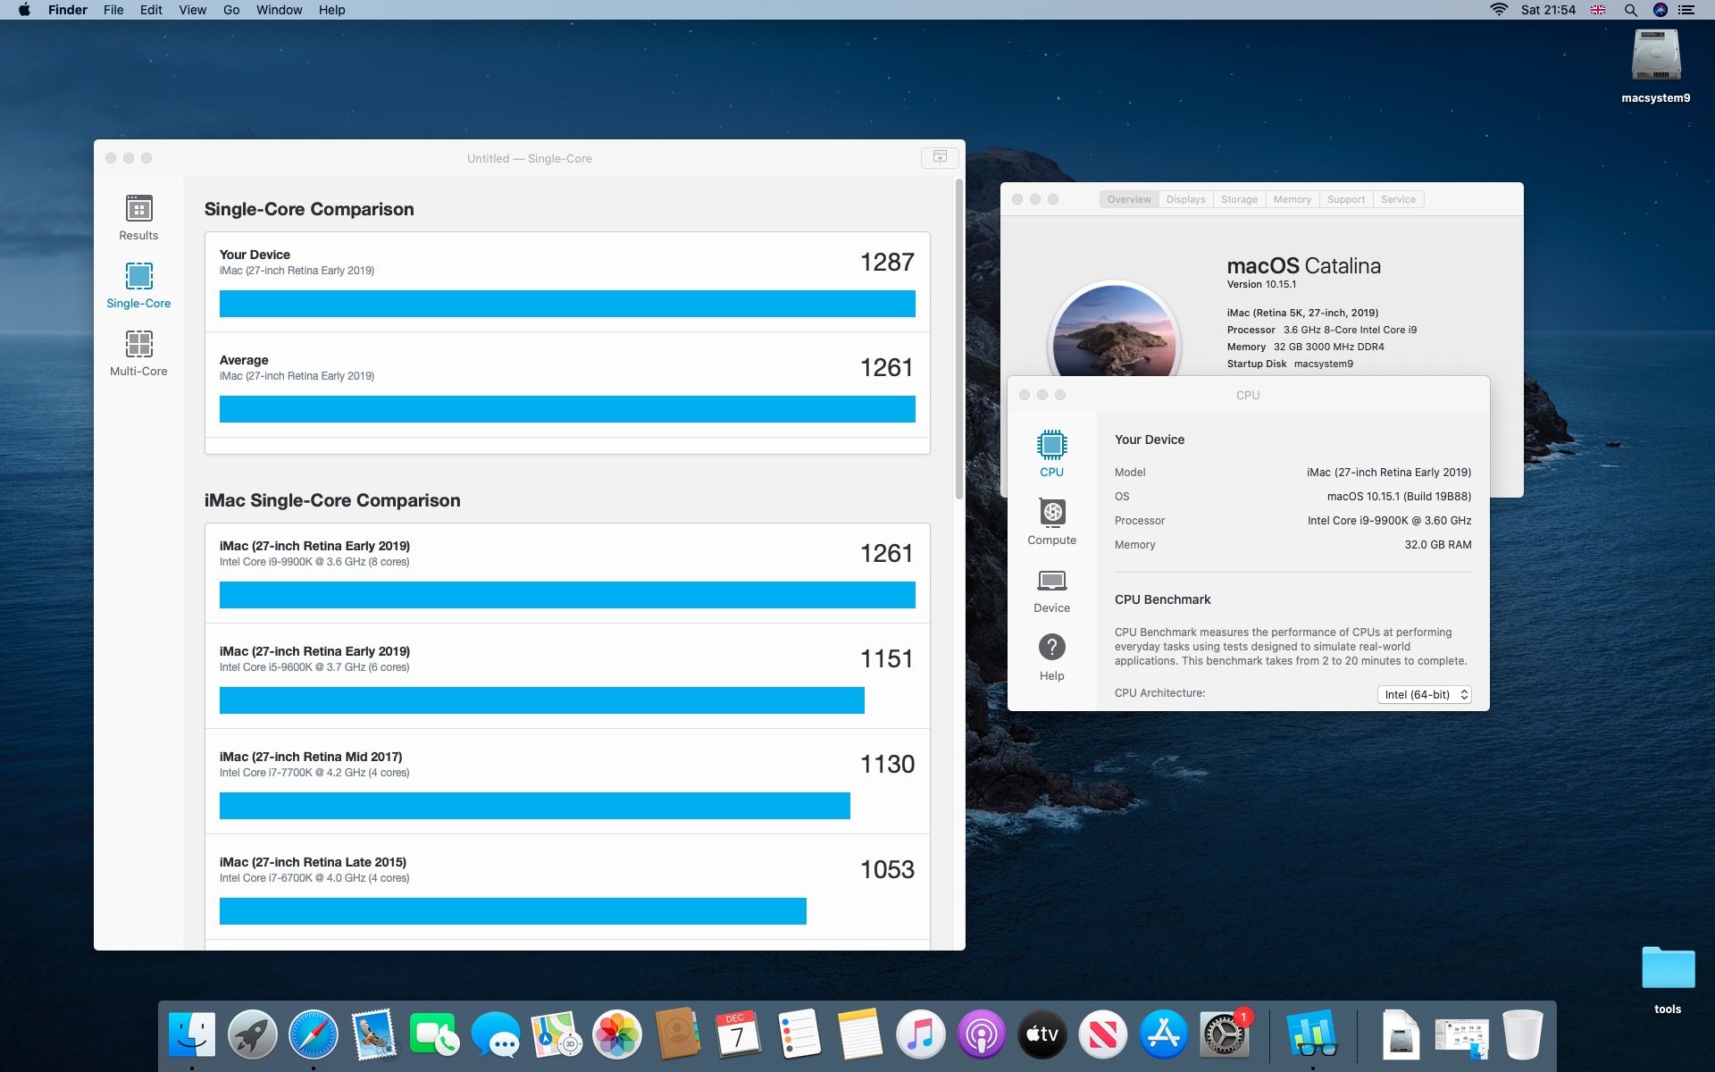Switch to the Storage tab
Screen dimensions: 1715x1072
[1239, 199]
